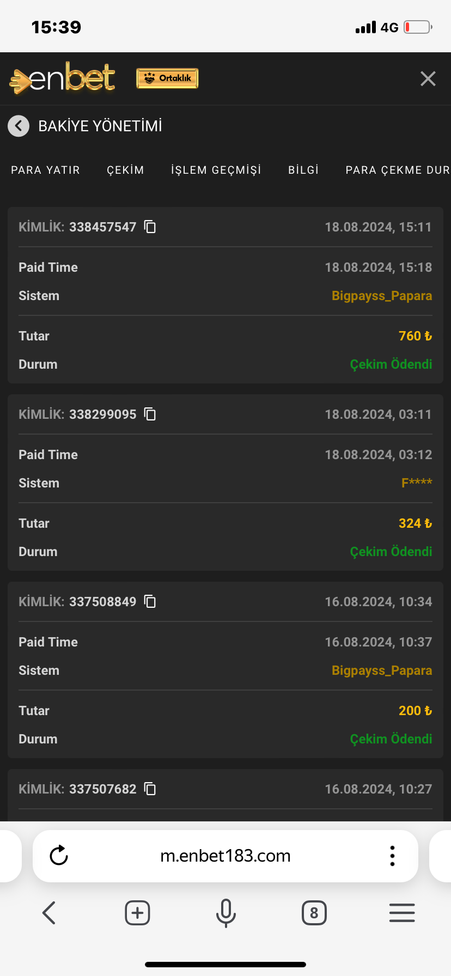451x976 pixels.
Task: Tap the microphone voice search icon
Action: pos(225,913)
